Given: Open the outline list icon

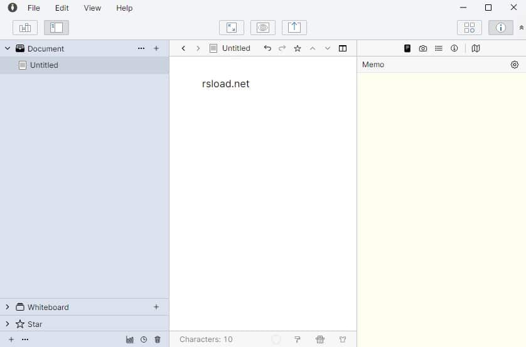Looking at the screenshot, I should 439,48.
